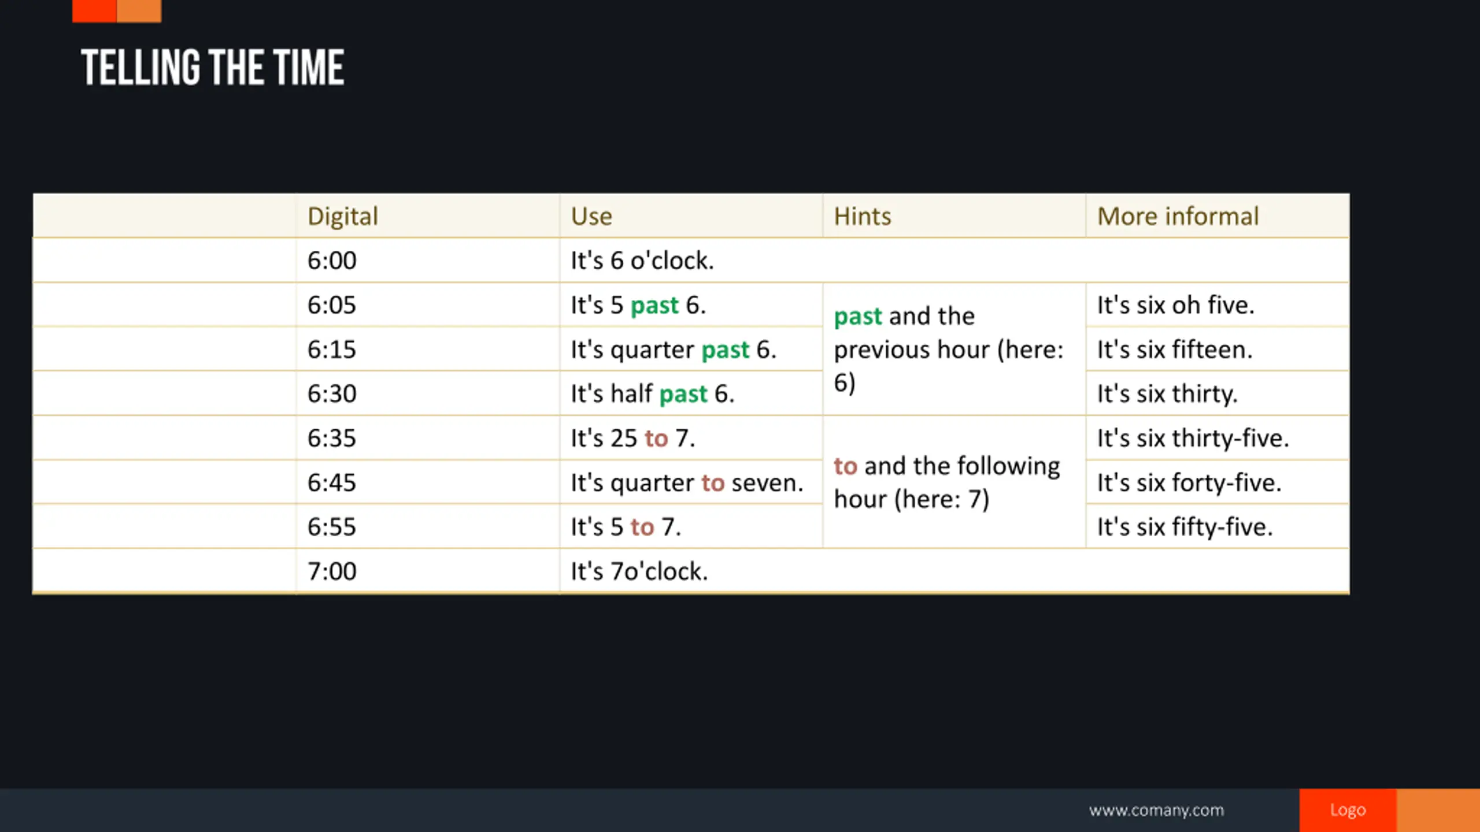Click the red square above the title
Viewport: 1480px width, 832px height.
94,11
